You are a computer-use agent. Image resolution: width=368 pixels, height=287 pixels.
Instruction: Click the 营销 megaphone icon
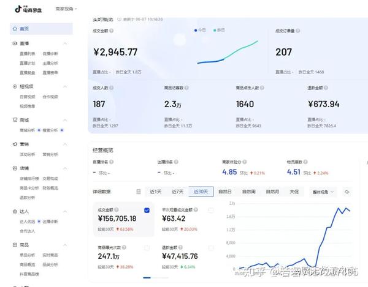[15, 144]
